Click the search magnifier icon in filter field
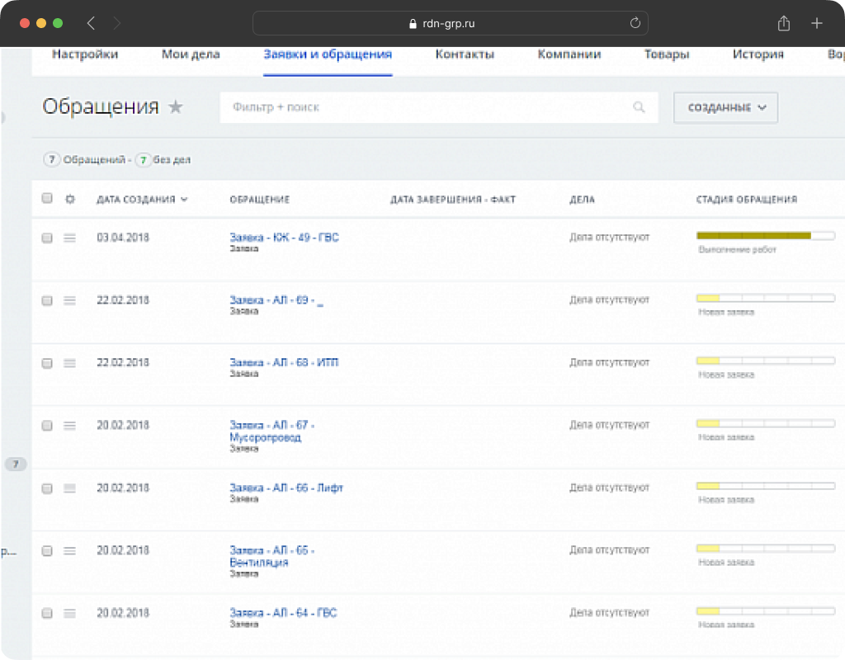845x660 pixels. 639,107
